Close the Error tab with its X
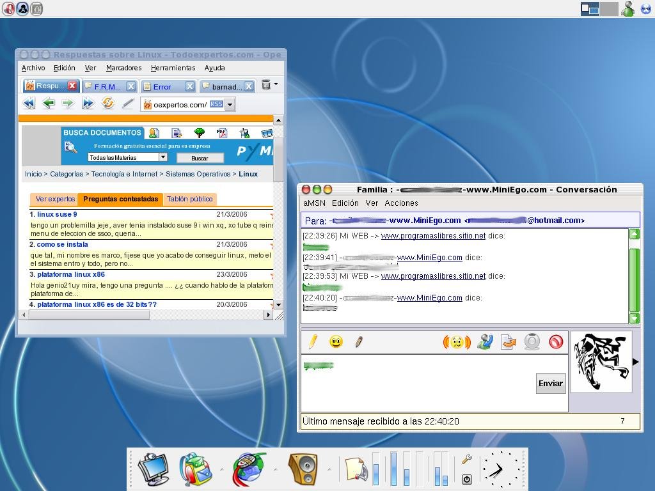The width and height of the screenshot is (655, 491). [x=190, y=86]
